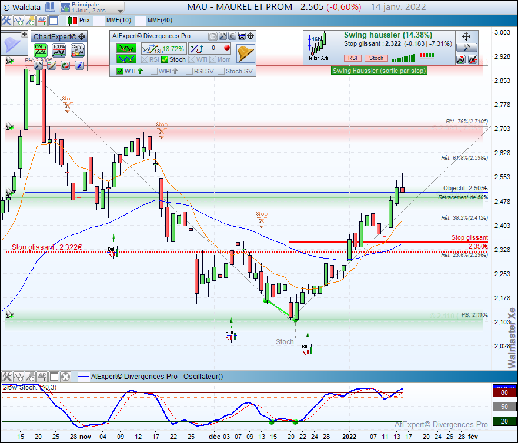Click the 20 oversold level marker

(x=504, y=421)
